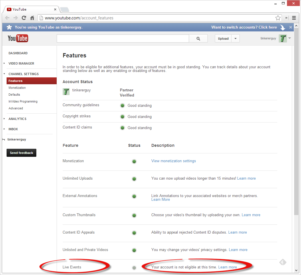Click the browser forward arrow

(15, 18)
